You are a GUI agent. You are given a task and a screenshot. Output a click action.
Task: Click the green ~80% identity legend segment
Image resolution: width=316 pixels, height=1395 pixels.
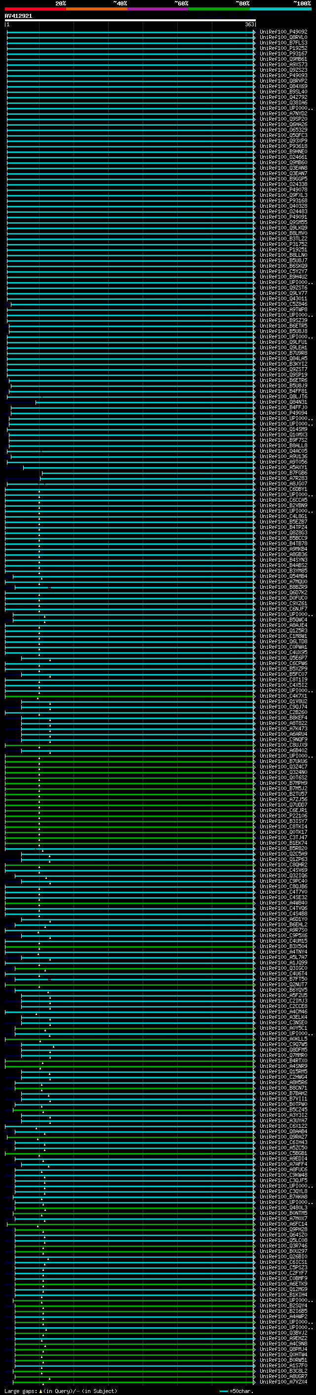click(x=219, y=9)
